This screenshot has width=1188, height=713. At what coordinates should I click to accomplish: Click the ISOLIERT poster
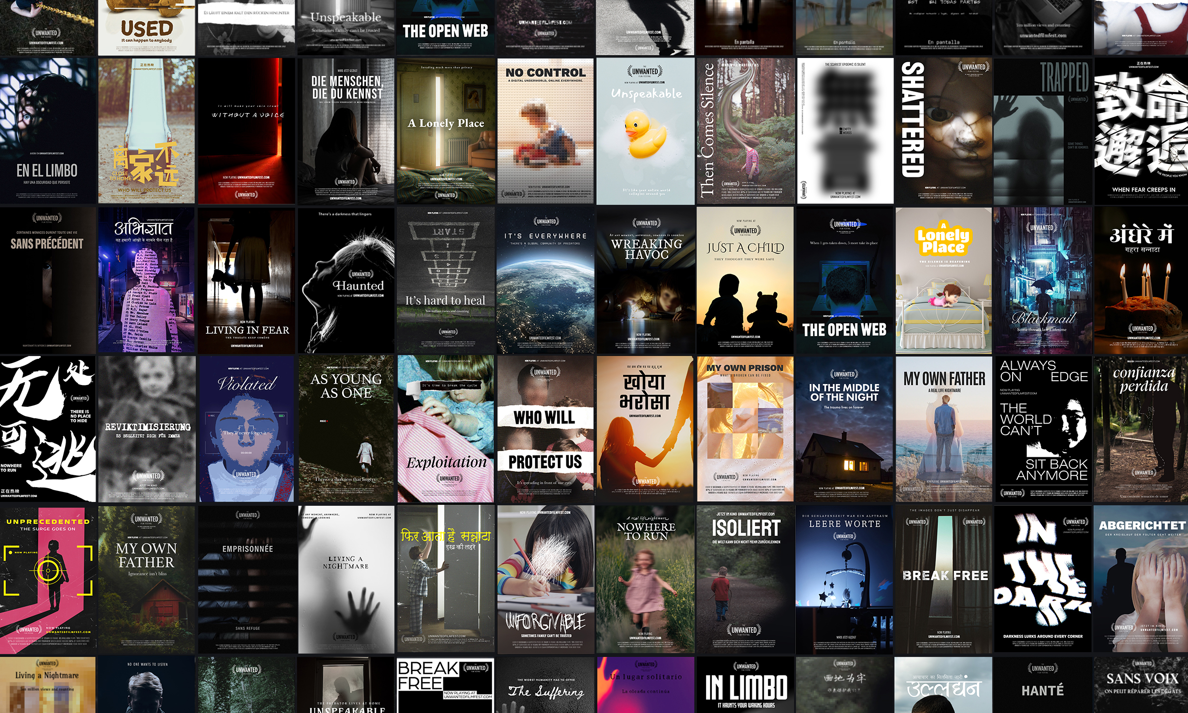tap(745, 579)
